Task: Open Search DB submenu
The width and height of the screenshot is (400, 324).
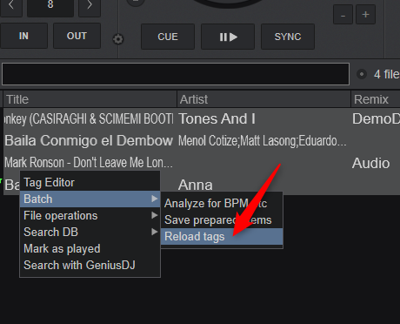Action: click(90, 233)
